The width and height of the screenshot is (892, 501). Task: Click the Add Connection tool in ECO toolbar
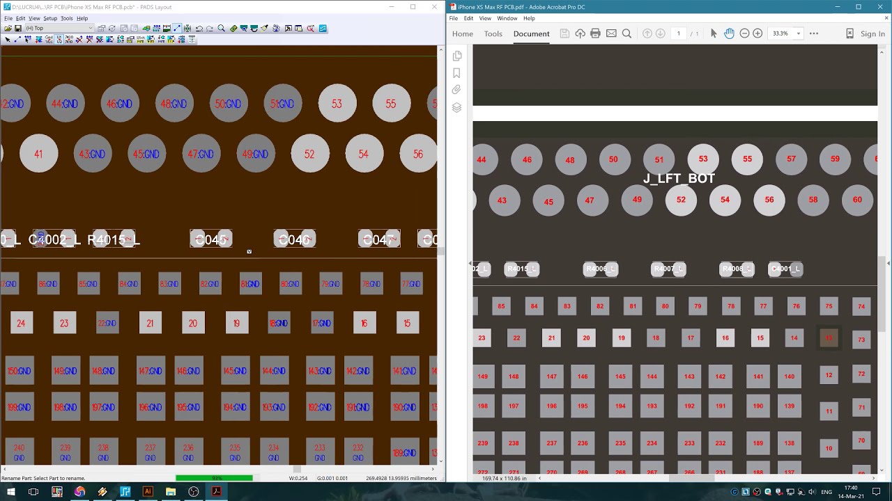[17, 40]
